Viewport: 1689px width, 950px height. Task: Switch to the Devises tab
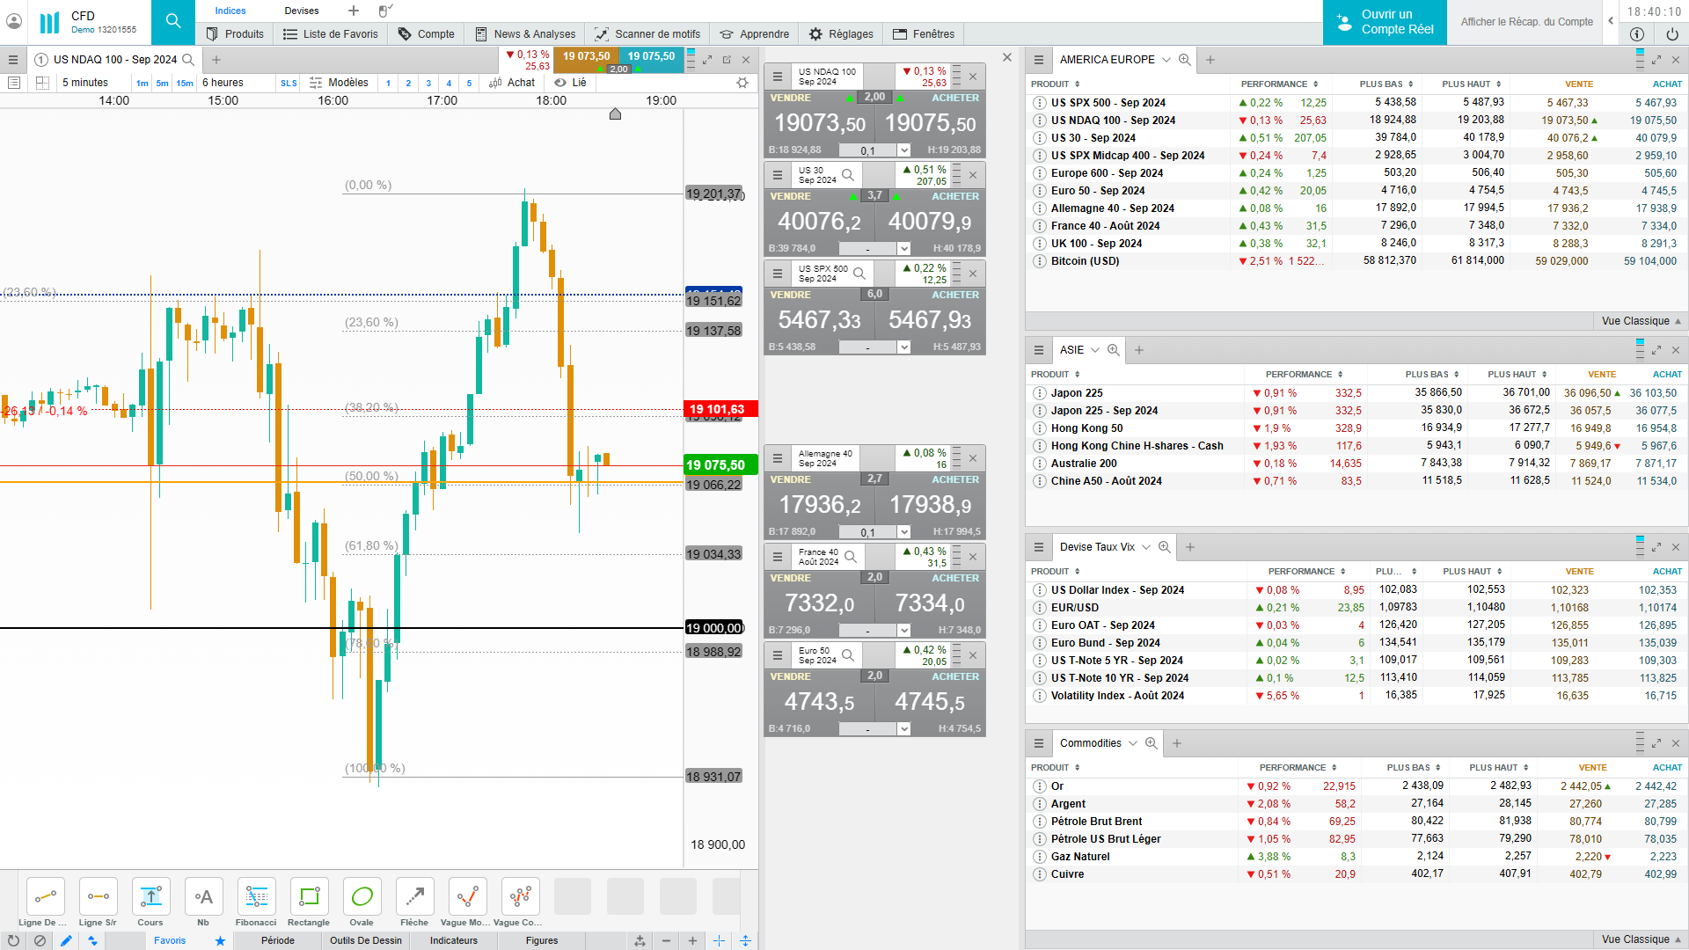[302, 11]
